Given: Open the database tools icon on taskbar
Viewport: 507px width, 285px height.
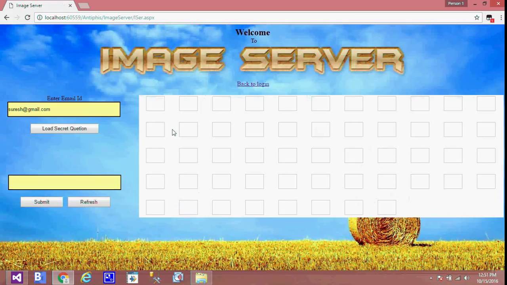Looking at the screenshot, I should 155,277.
